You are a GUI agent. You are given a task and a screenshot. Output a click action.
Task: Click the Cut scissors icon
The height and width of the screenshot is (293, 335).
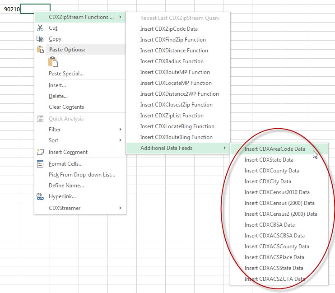40,28
